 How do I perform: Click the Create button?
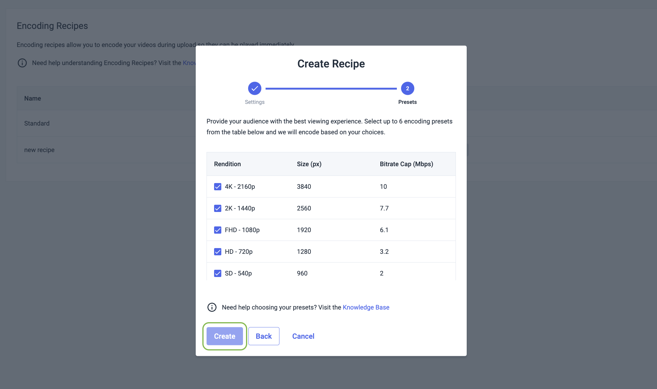click(x=225, y=336)
